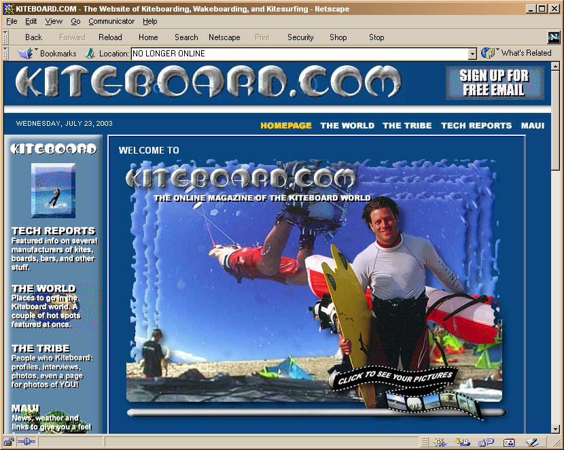Open Inbox from the component bar

point(462,442)
